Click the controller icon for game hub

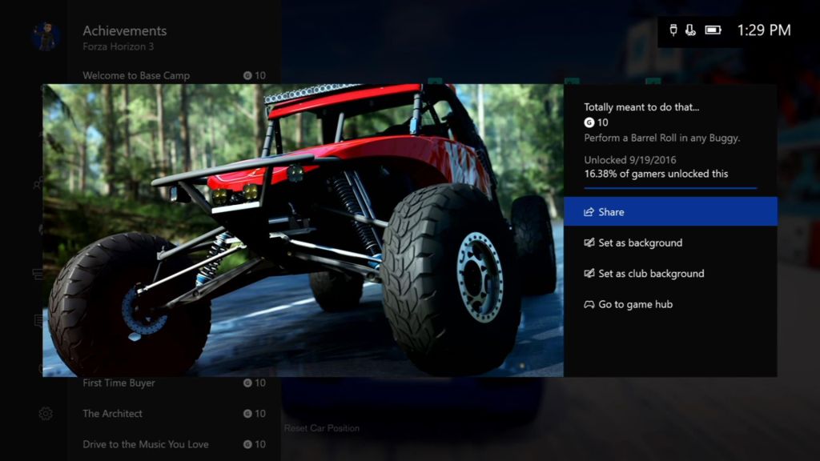coord(589,304)
